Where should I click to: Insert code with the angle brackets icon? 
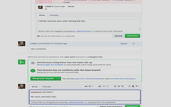(104, 86)
